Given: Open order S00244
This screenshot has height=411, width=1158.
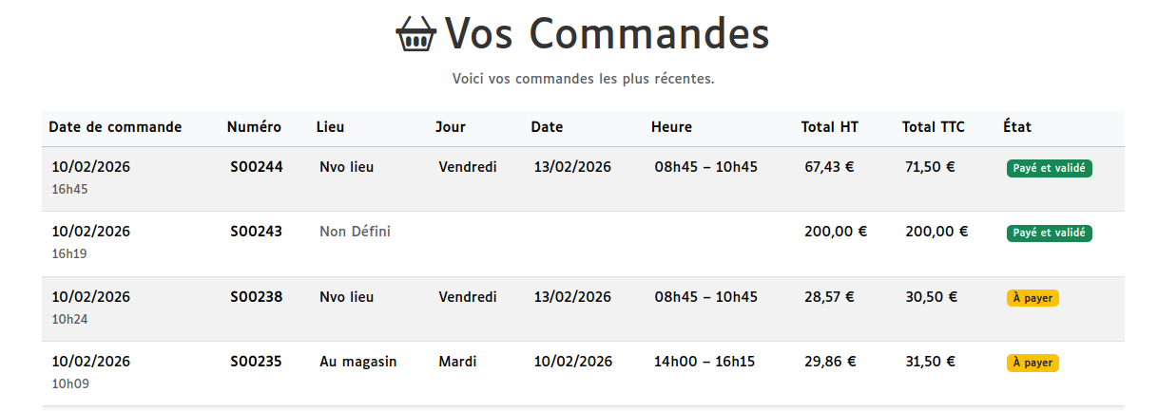Looking at the screenshot, I should pyautogui.click(x=256, y=167).
